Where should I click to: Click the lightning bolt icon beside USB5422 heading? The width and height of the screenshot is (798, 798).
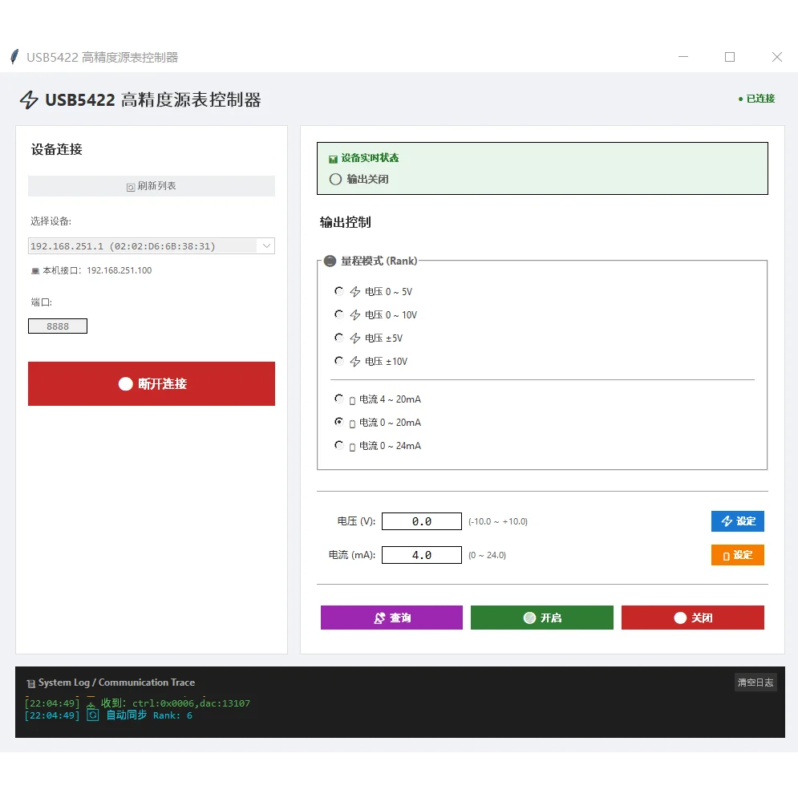29,99
